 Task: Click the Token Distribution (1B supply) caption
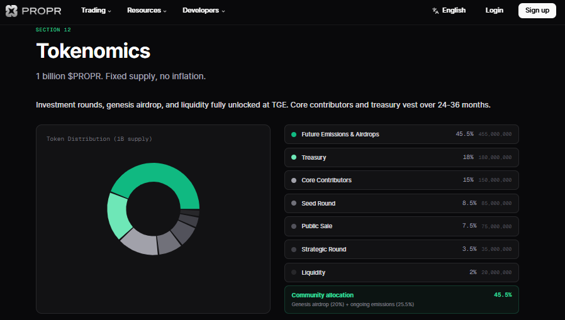[x=99, y=139]
